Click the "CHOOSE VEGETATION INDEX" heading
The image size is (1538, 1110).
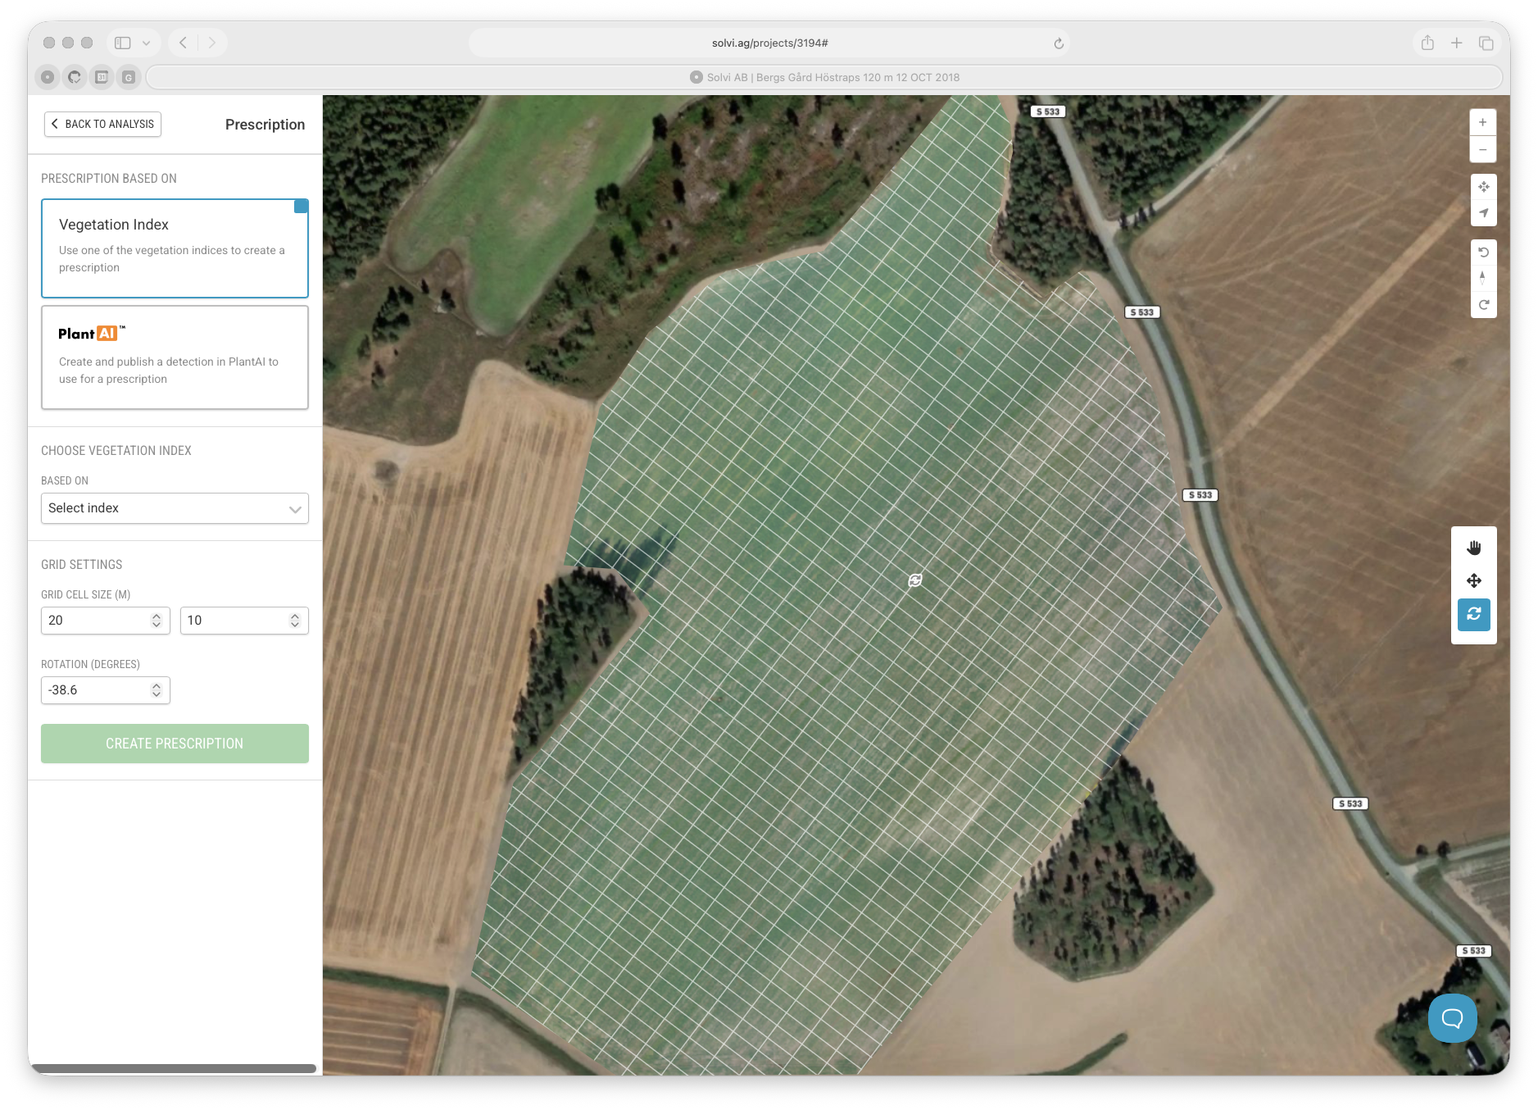coord(116,451)
